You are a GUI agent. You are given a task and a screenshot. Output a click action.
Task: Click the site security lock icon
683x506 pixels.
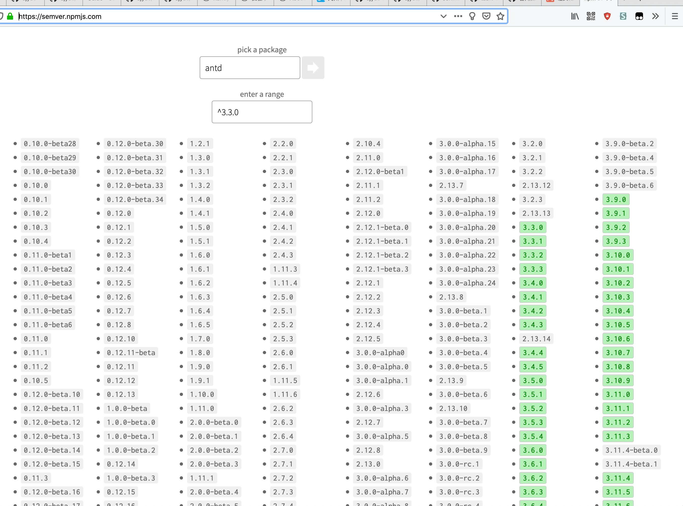coord(10,16)
